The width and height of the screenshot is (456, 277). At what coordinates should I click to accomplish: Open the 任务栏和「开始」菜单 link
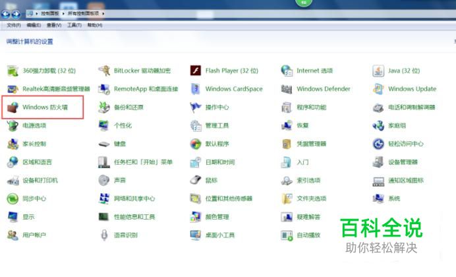pyautogui.click(x=144, y=162)
